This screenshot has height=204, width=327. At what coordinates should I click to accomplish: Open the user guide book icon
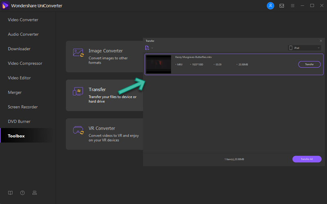(10, 193)
